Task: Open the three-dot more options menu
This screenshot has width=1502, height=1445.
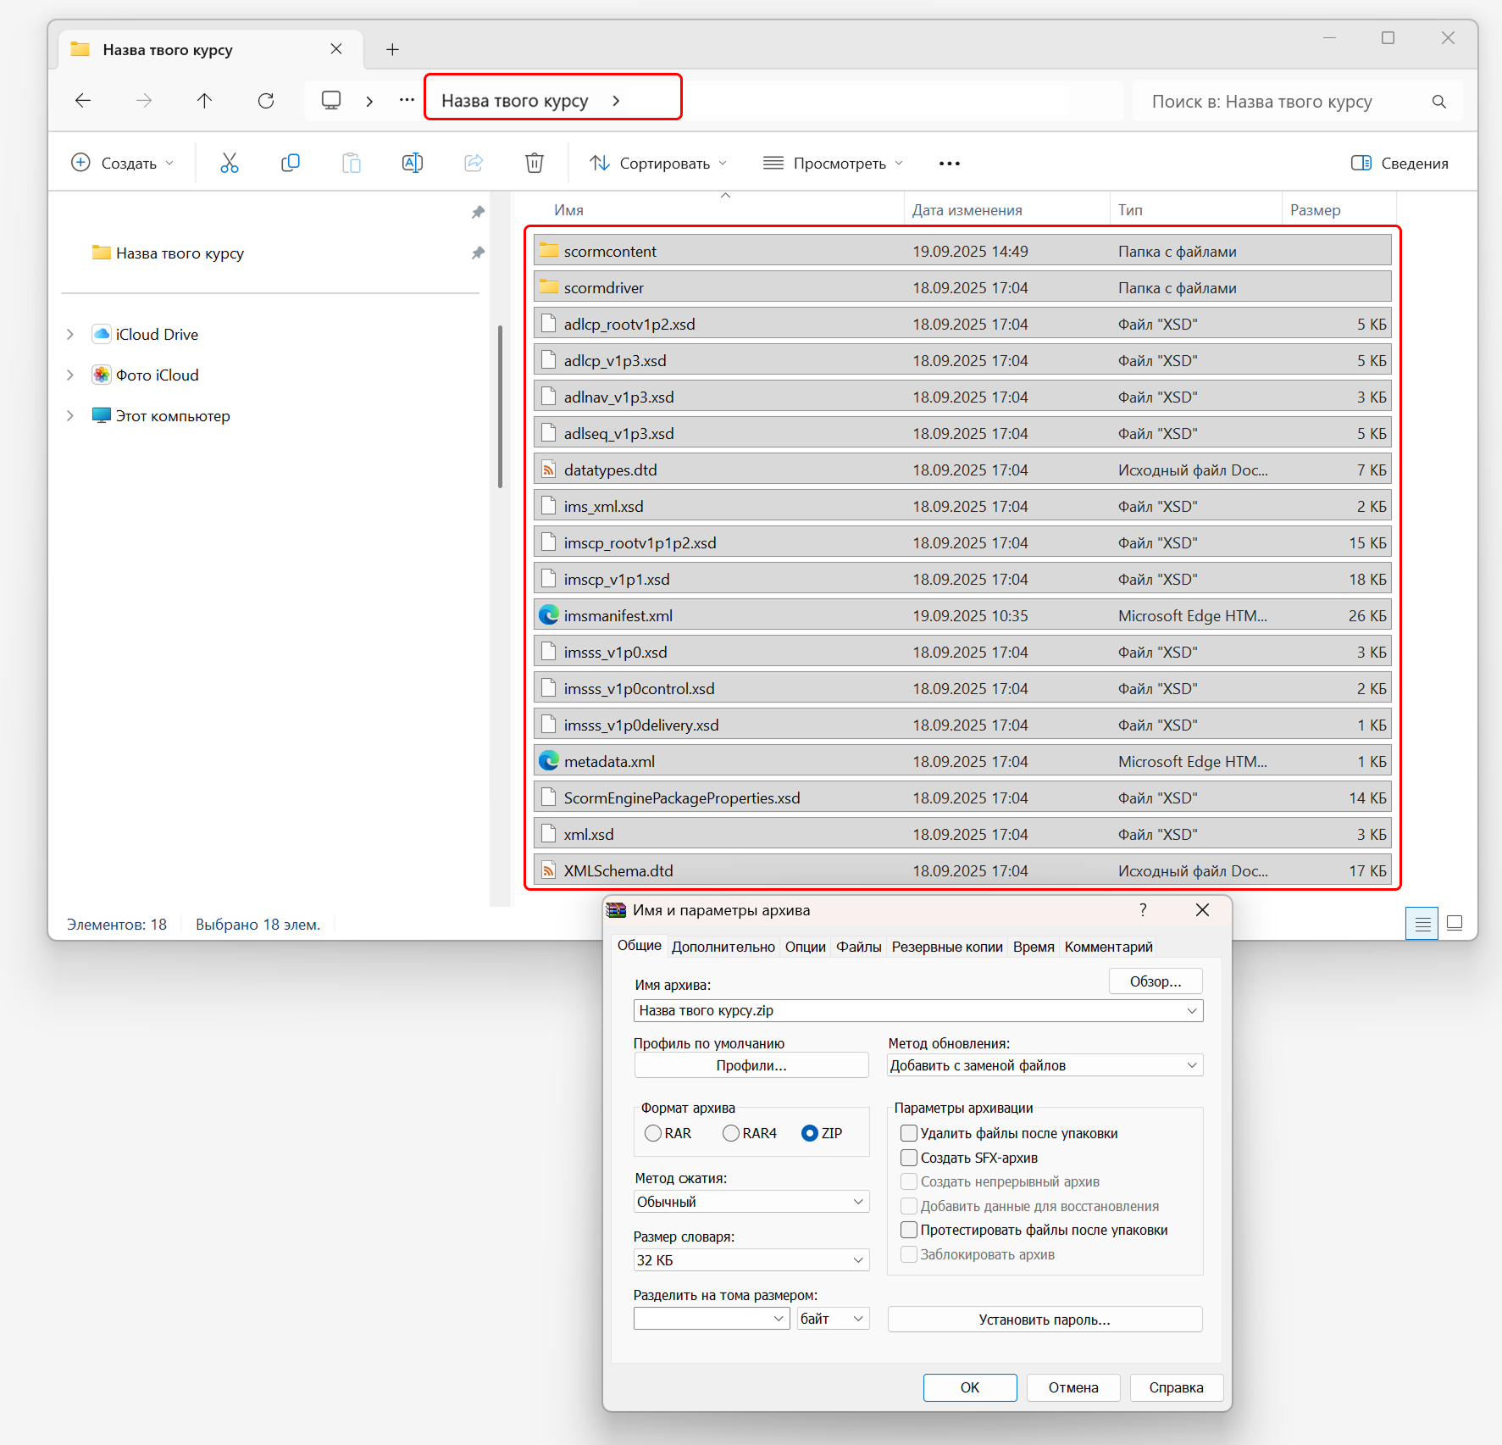Action: (x=949, y=164)
